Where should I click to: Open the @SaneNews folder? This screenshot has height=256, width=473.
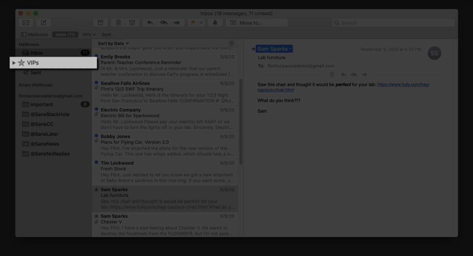[53, 144]
